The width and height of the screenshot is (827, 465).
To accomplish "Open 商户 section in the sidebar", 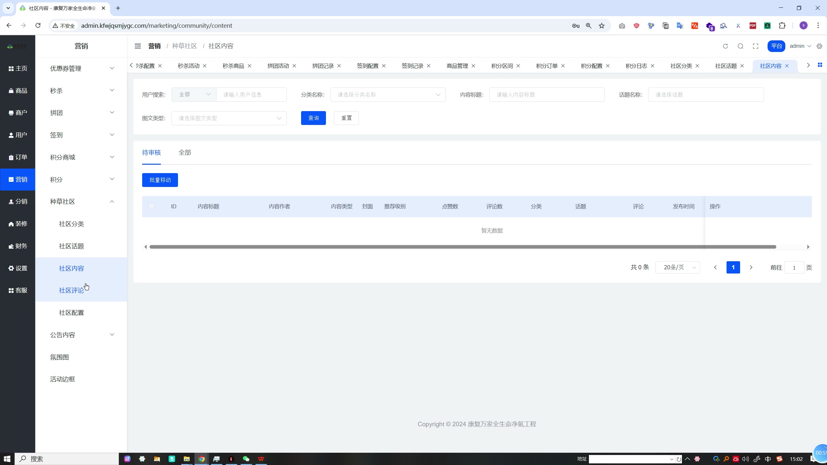I will click(18, 113).
